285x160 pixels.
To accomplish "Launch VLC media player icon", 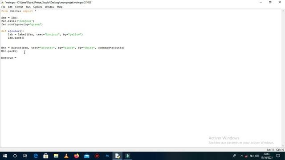I will pyautogui.click(x=66, y=156).
